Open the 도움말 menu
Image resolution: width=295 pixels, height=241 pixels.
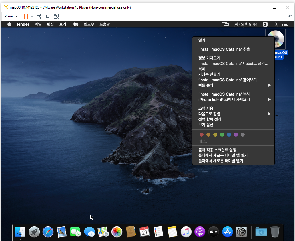pyautogui.click(x=105, y=24)
